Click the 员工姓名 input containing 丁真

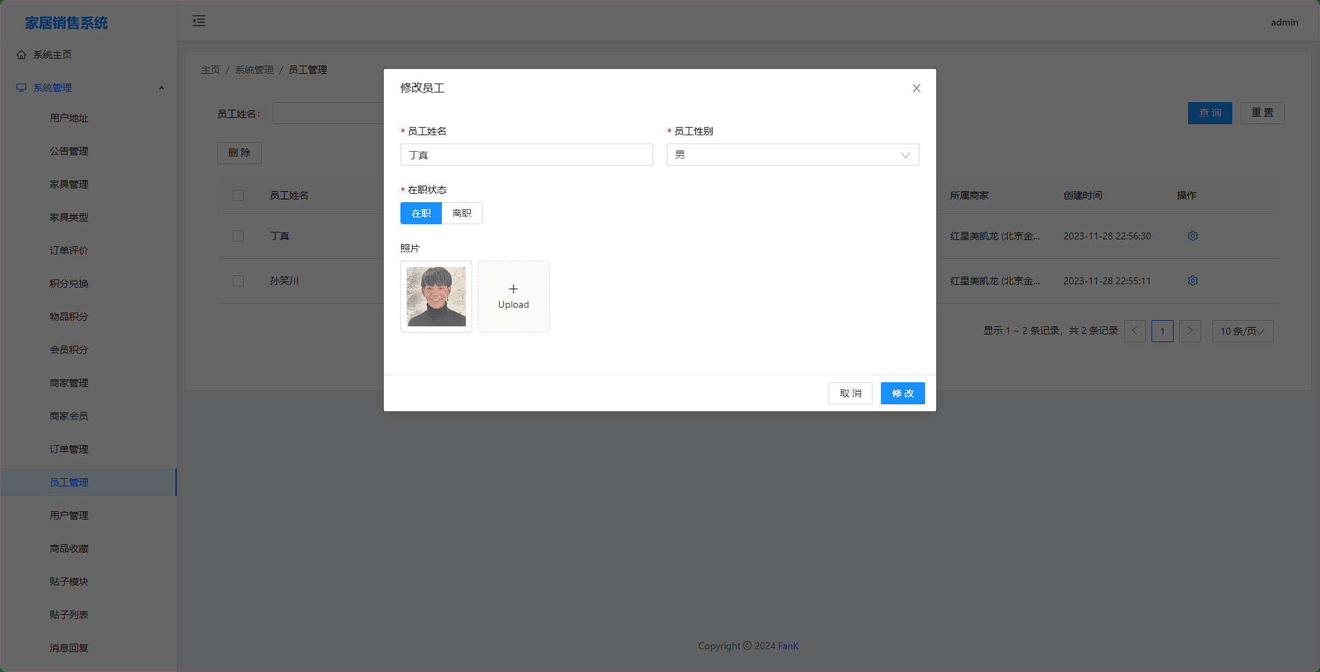point(527,155)
